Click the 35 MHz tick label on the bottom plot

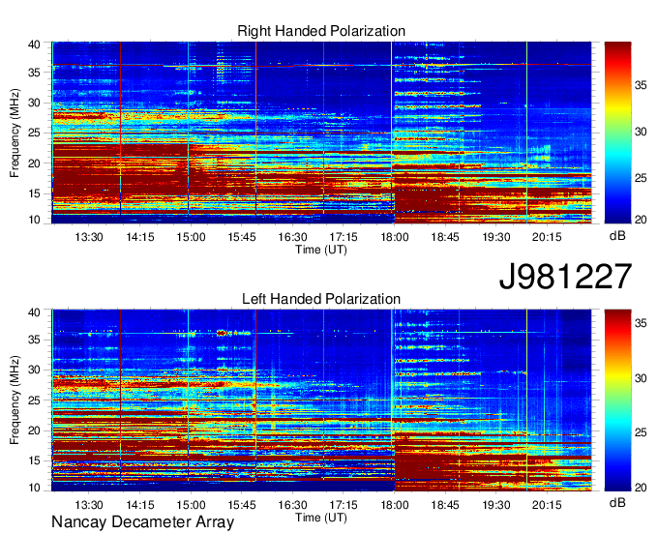point(34,340)
